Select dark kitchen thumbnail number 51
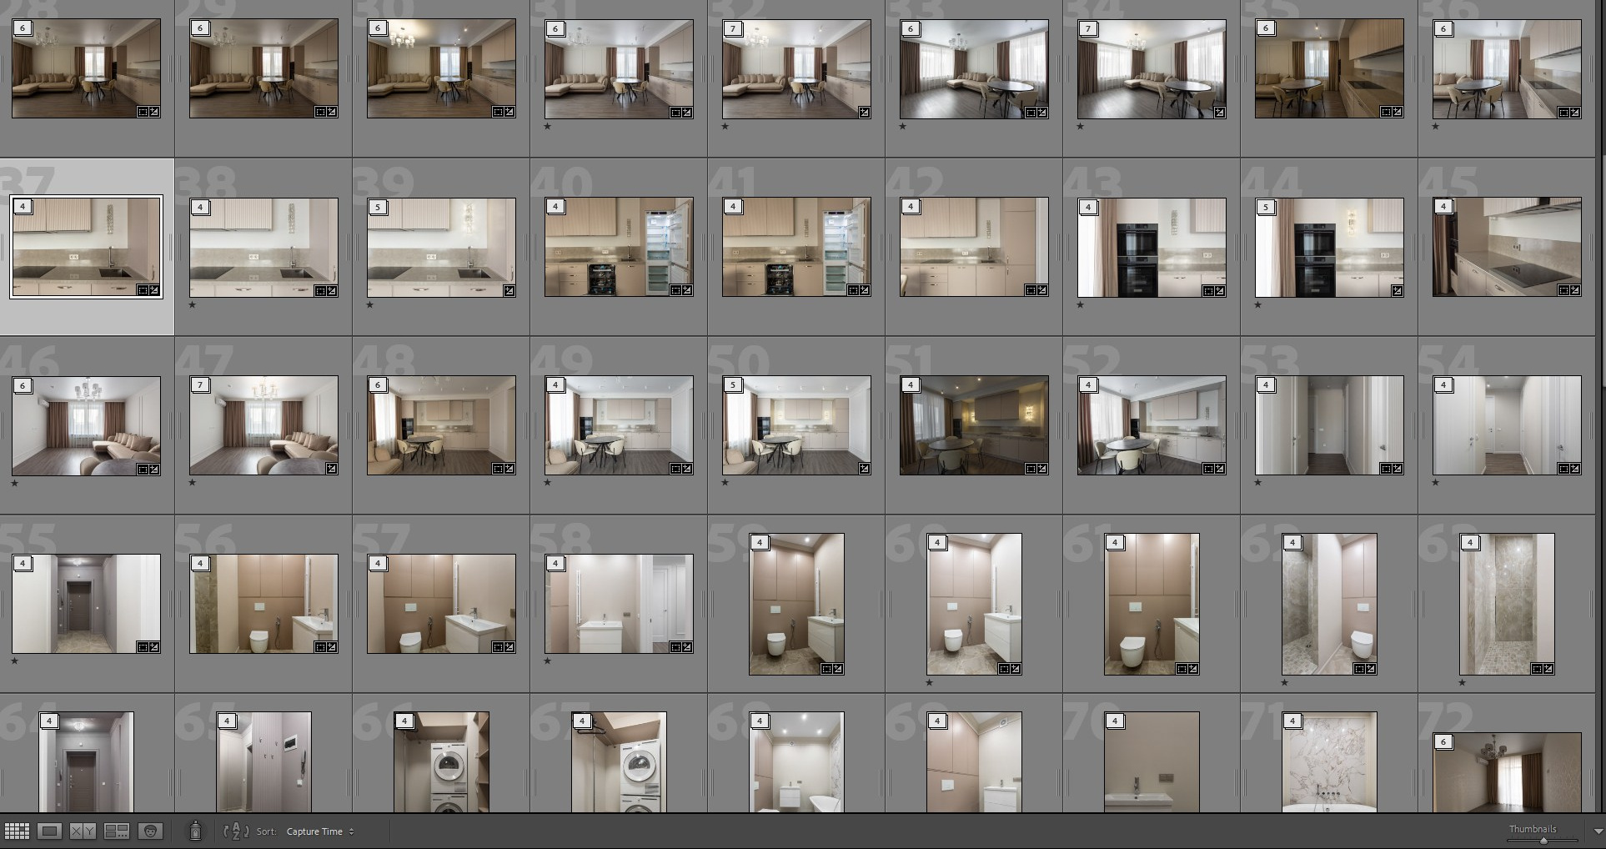Image resolution: width=1606 pixels, height=849 pixels. click(x=974, y=425)
